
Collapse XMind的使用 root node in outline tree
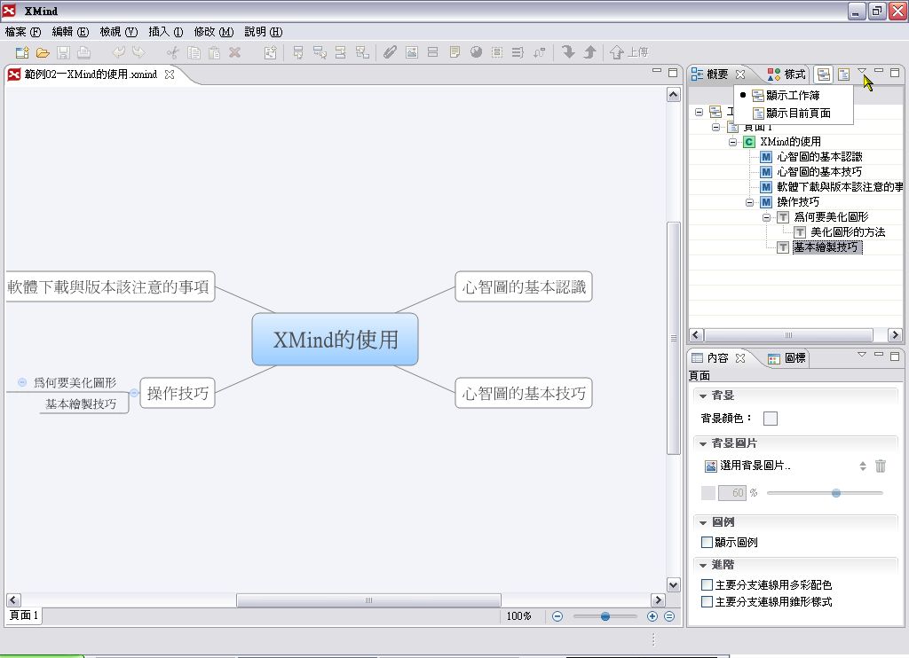coord(732,142)
